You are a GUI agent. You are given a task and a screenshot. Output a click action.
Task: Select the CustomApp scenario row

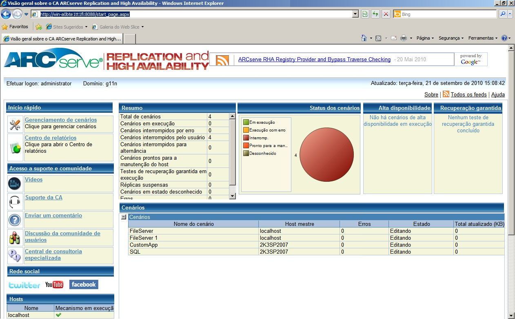(x=144, y=245)
